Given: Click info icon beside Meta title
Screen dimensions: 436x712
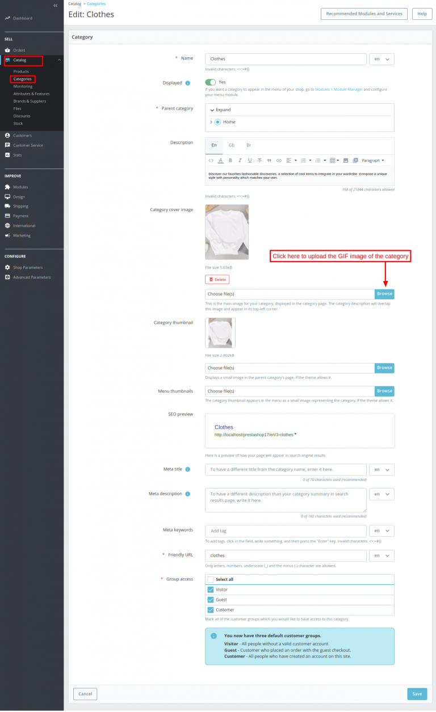Looking at the screenshot, I should (188, 469).
